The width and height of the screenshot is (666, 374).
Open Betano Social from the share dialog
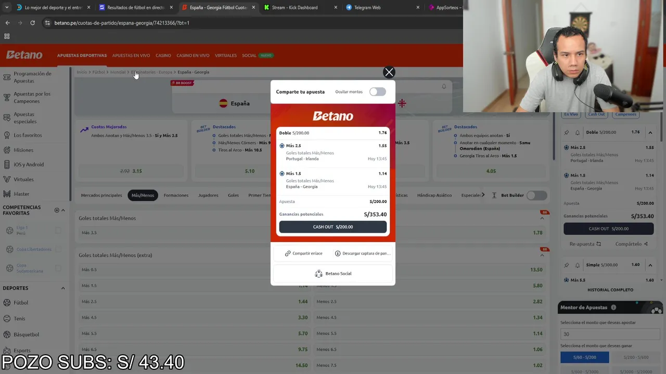[333, 274]
